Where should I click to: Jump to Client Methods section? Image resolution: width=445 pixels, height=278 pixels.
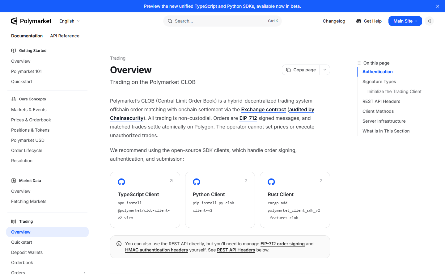pyautogui.click(x=378, y=111)
